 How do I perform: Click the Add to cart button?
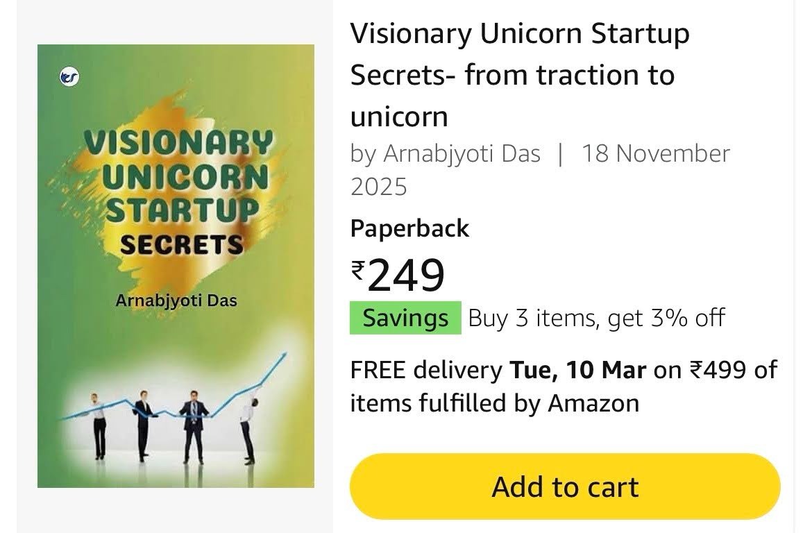565,487
